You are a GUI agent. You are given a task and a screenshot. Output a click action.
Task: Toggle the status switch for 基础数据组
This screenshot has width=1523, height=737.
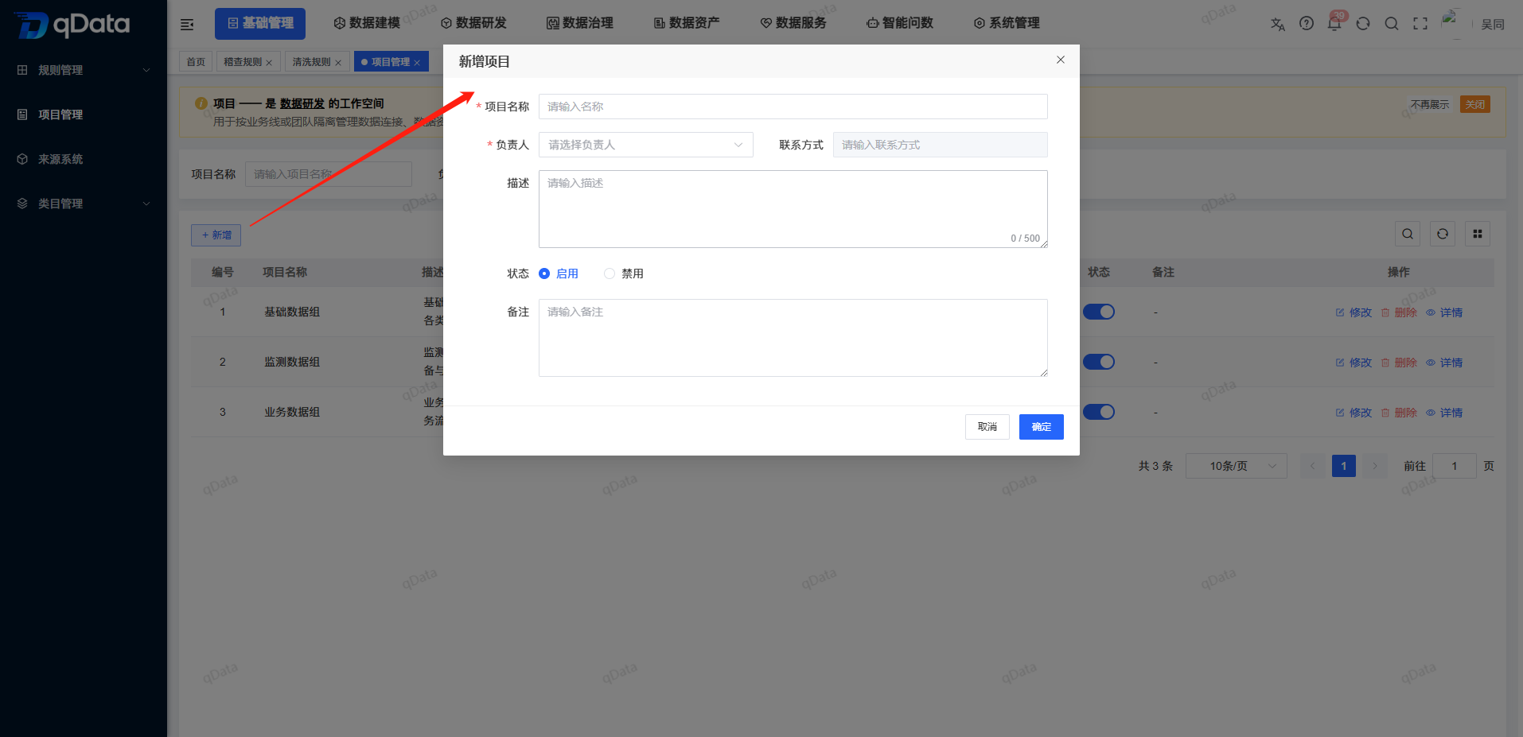[1099, 312]
